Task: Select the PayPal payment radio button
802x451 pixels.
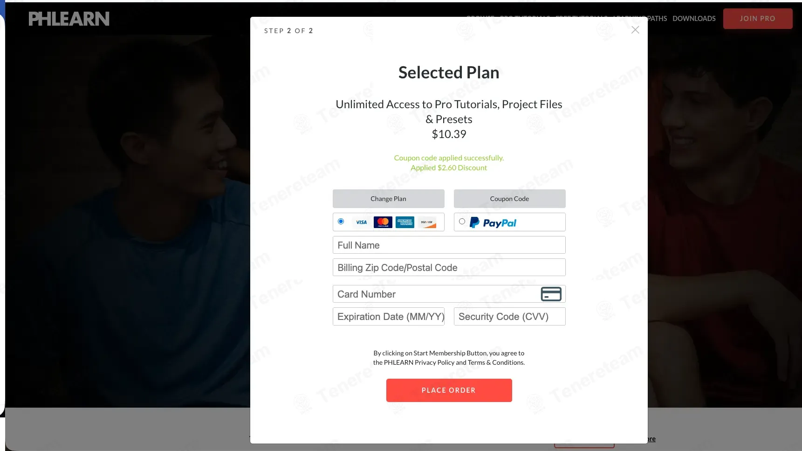Action: click(x=462, y=222)
